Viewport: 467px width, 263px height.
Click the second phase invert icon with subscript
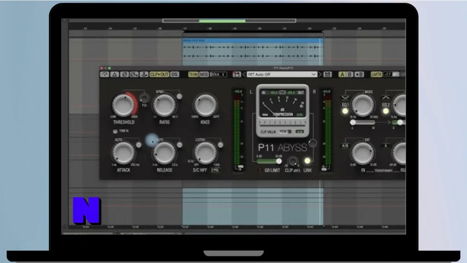[134, 74]
